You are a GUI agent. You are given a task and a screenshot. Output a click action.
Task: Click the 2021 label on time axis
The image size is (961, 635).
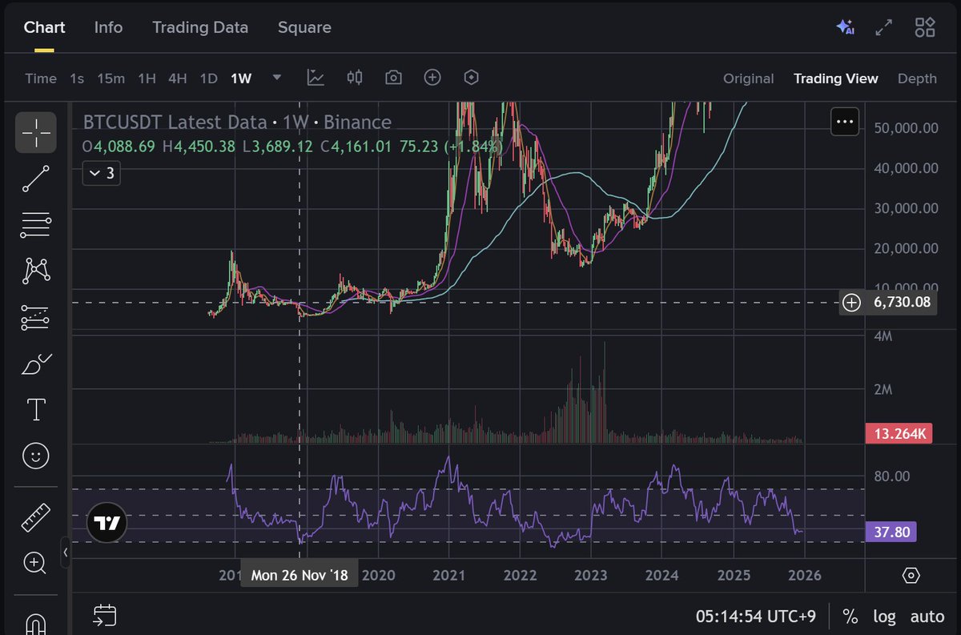tap(449, 575)
